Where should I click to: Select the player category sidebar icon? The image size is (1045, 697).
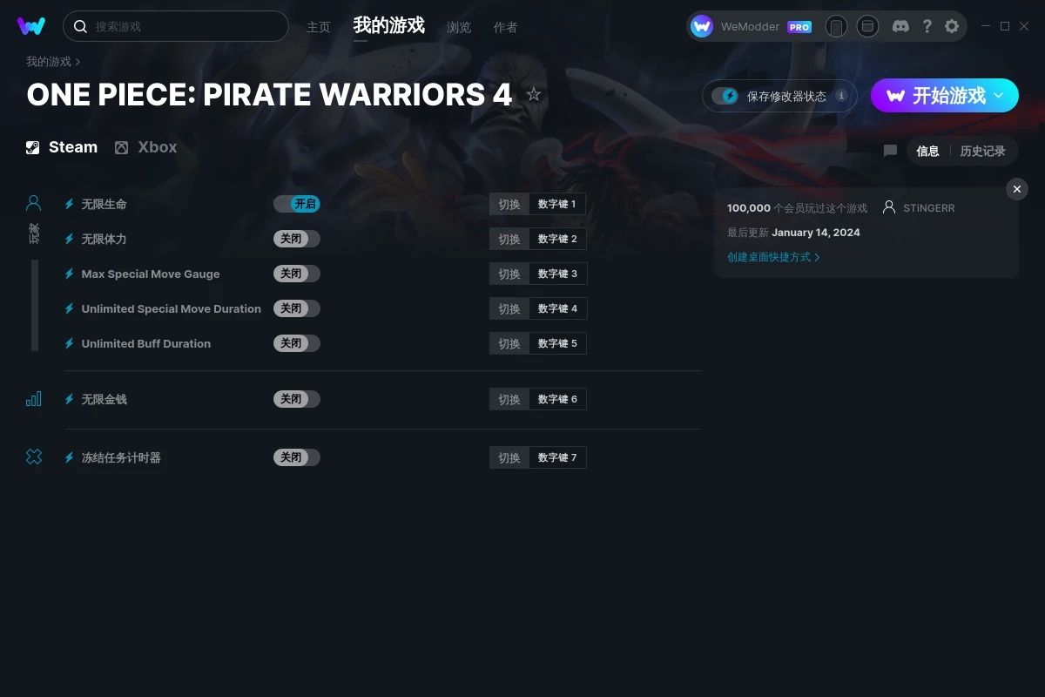[34, 203]
